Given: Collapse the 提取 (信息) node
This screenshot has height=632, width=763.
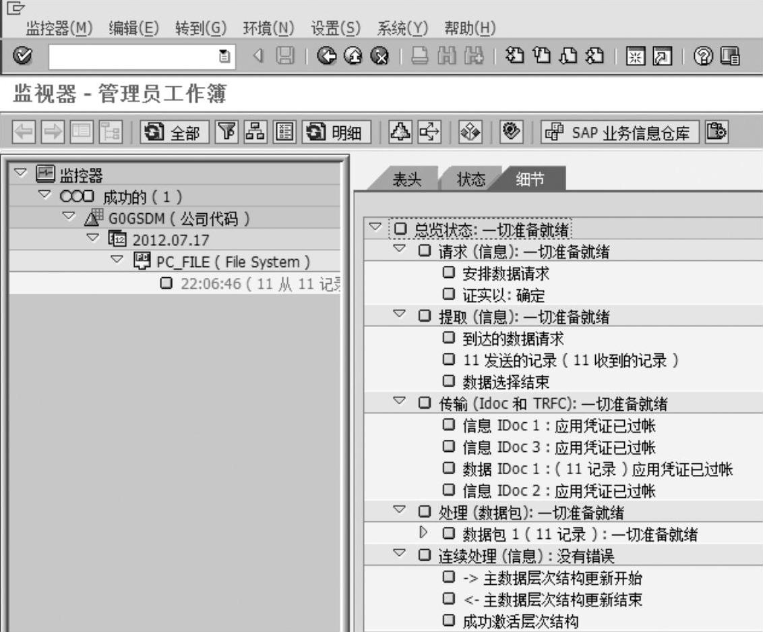Looking at the screenshot, I should (399, 313).
